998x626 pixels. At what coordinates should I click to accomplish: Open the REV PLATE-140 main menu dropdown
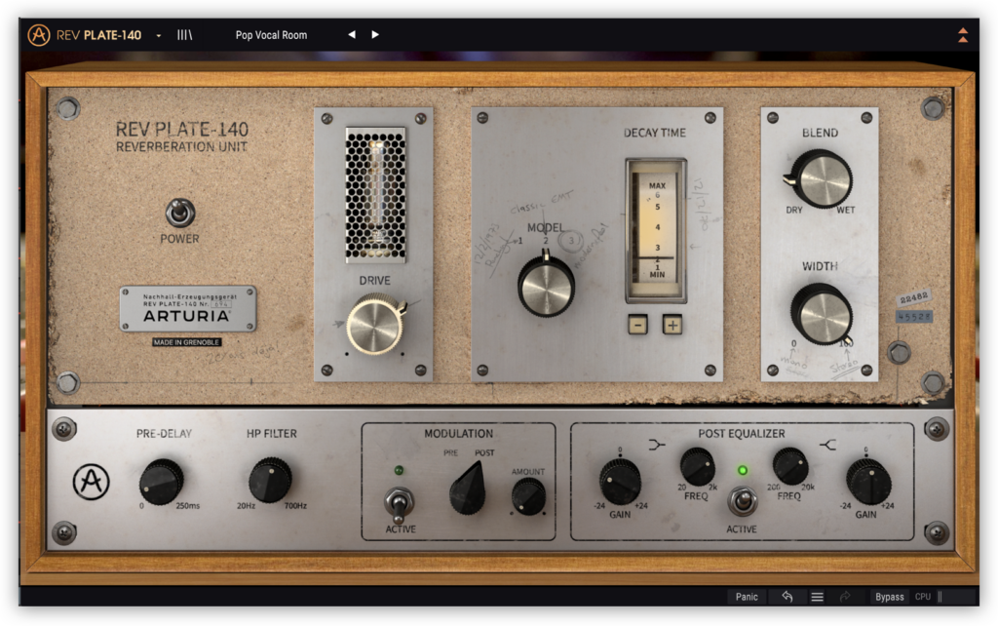click(x=159, y=35)
